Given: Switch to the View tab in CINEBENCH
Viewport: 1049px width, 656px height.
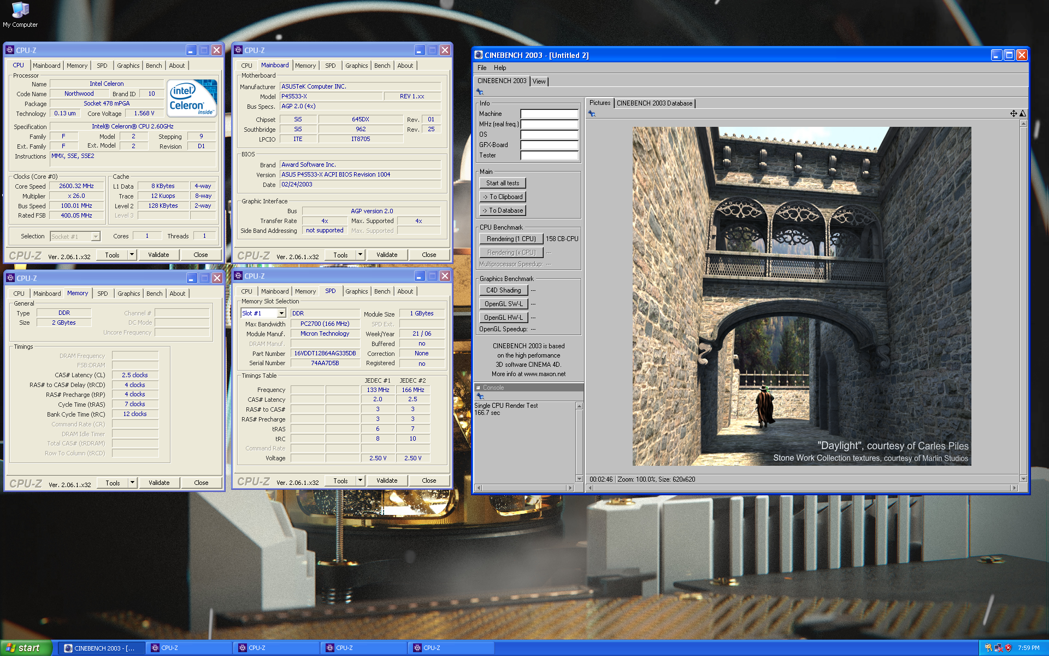Looking at the screenshot, I should (539, 81).
